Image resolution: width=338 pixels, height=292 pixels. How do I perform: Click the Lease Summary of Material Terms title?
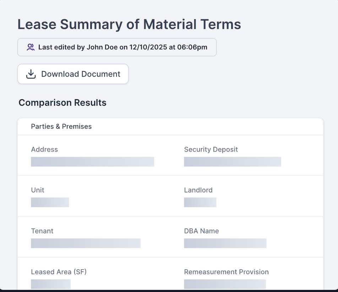point(129,24)
